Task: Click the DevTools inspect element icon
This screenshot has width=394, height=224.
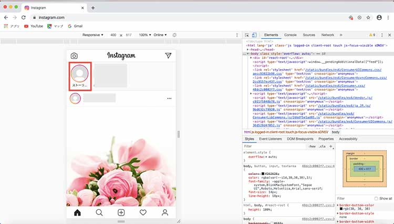Action: click(247, 35)
